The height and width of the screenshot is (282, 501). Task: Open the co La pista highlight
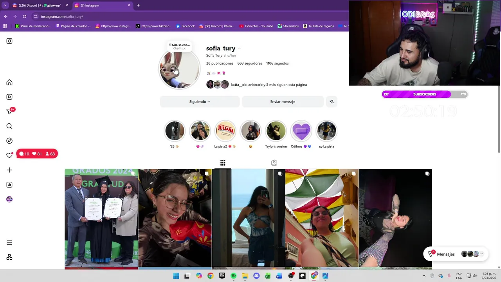tap(326, 131)
